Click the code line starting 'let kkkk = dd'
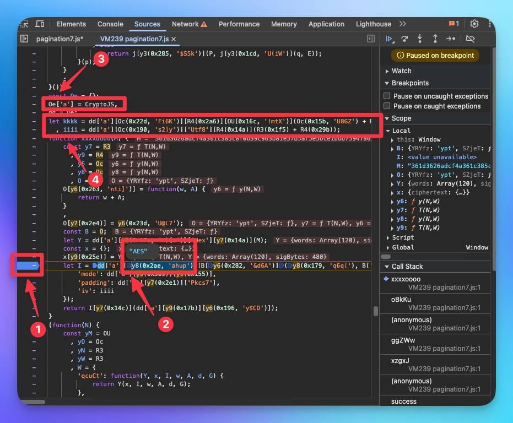 tap(210, 121)
